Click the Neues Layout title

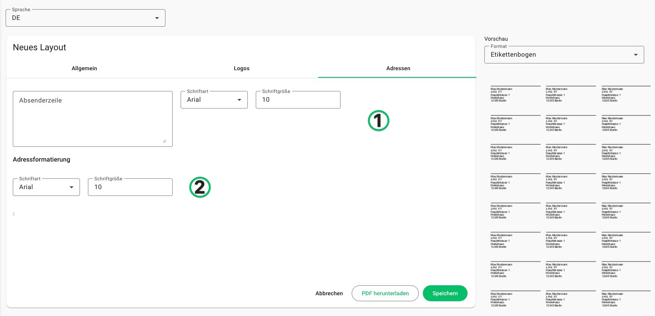point(40,47)
